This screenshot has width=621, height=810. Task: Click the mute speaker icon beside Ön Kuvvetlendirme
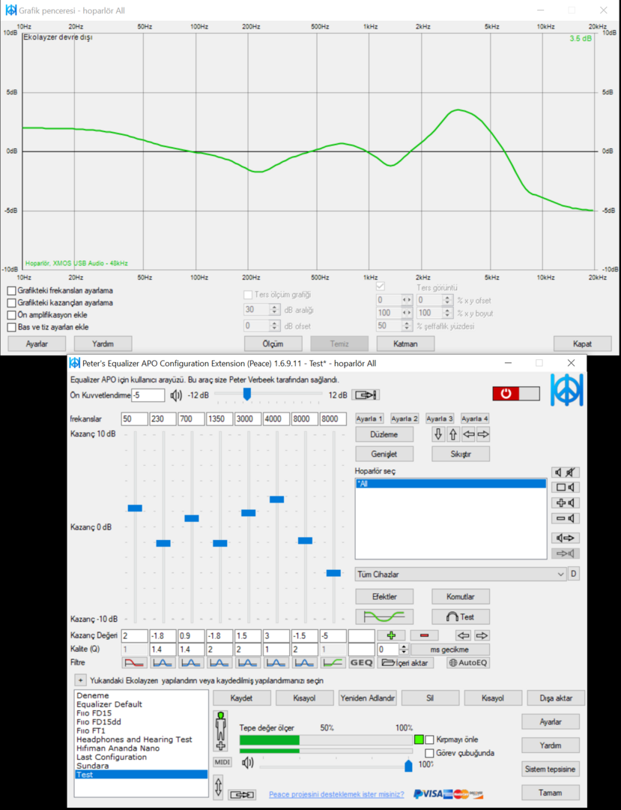pyautogui.click(x=176, y=395)
